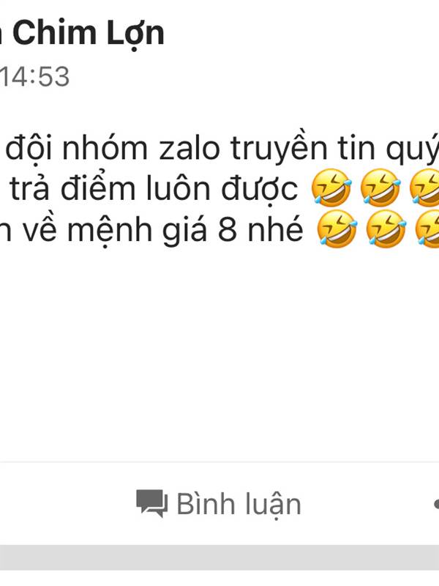The image size is (439, 586).
Task: Open the "Chim Lợn" profile name
Action: [89, 34]
